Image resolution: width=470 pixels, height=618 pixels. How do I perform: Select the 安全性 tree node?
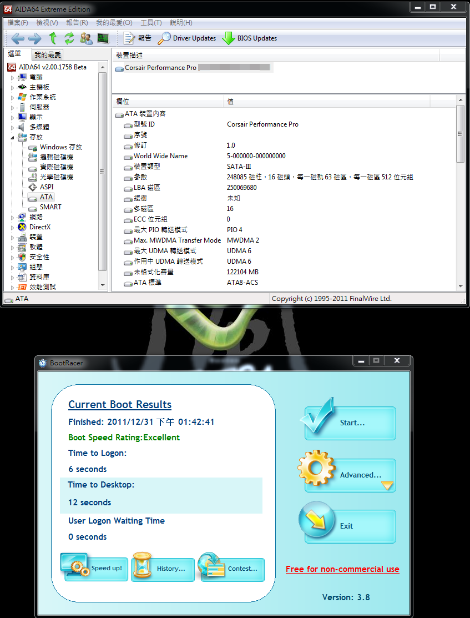[x=39, y=257]
